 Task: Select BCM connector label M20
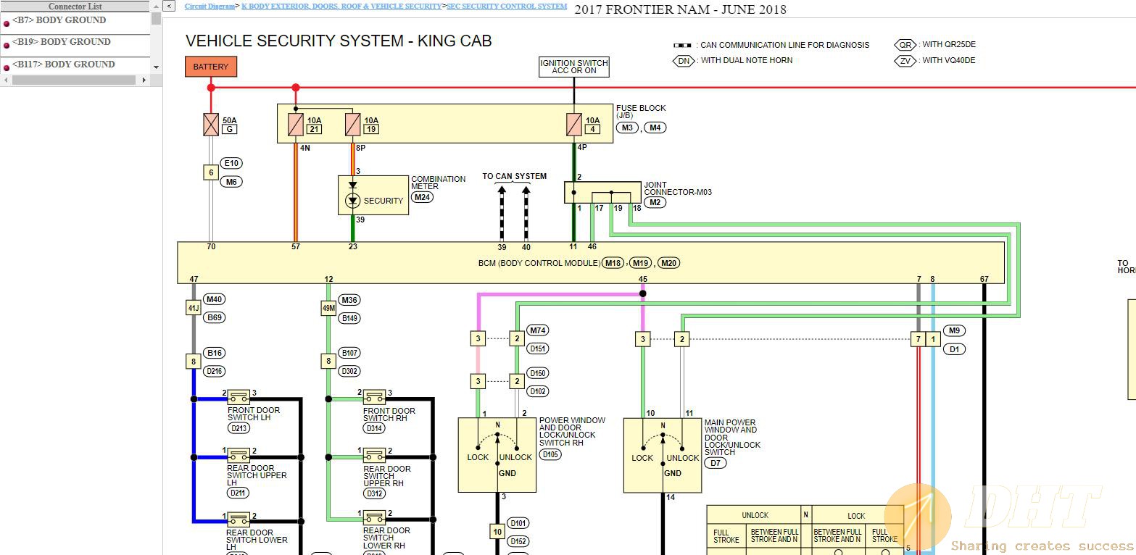click(668, 263)
